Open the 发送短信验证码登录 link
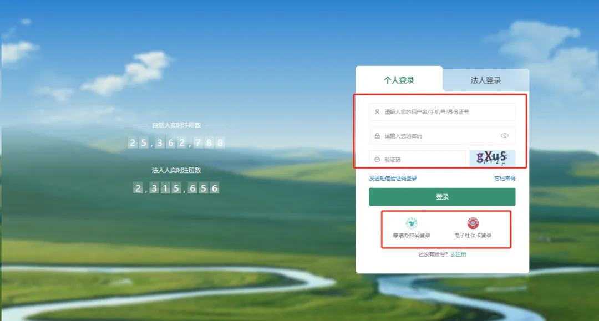 point(393,179)
